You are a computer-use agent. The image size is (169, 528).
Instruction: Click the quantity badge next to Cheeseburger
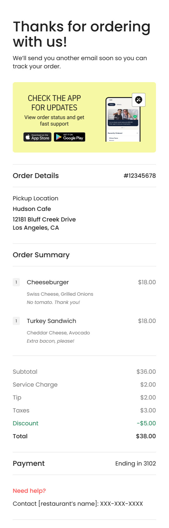tap(16, 282)
